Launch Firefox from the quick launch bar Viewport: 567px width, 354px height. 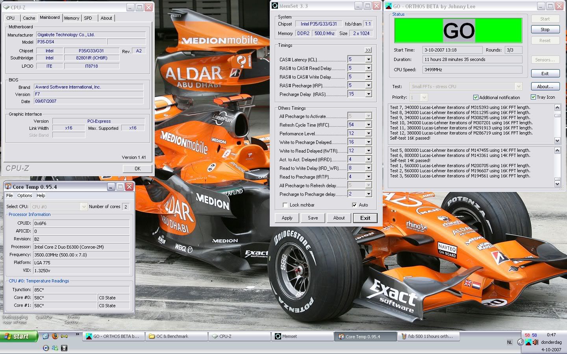click(x=55, y=336)
